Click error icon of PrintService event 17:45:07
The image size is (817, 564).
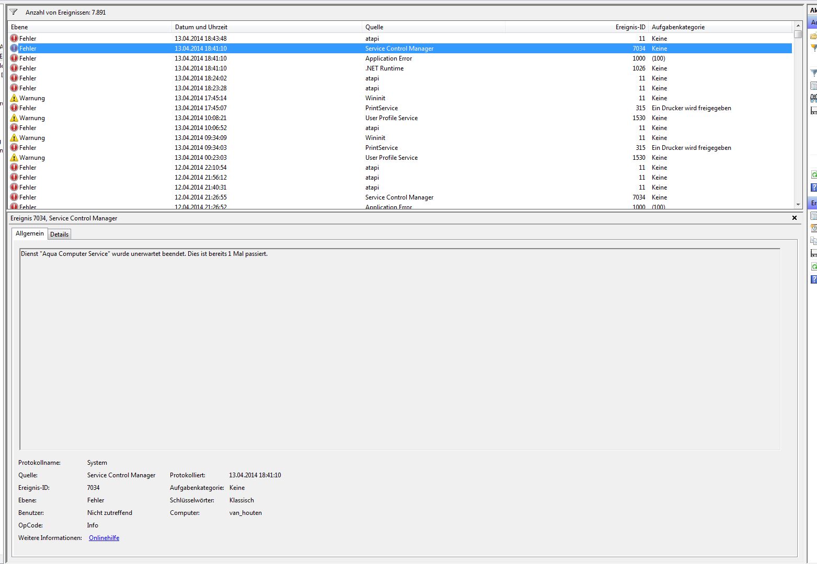(14, 108)
